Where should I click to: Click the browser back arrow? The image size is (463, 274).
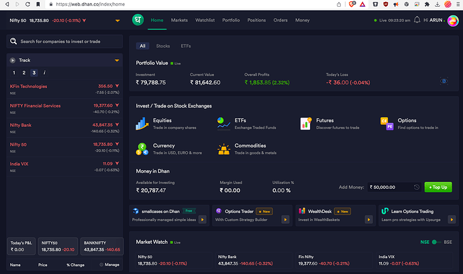pyautogui.click(x=7, y=4)
